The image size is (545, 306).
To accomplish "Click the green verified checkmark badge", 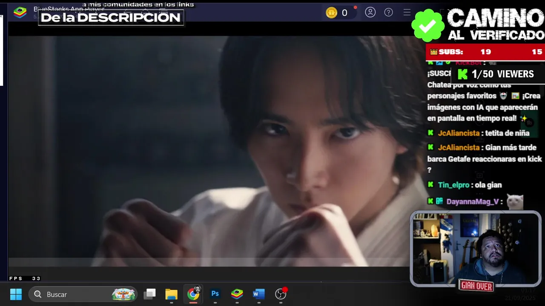I will (428, 25).
